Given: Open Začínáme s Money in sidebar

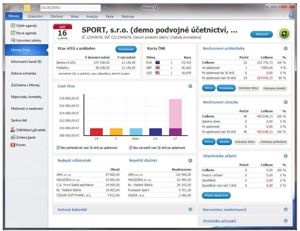Looking at the screenshot, I should pos(25,85).
